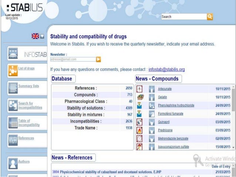Open Search for incompatibilities link
236x177 pixels.
pos(30,105)
